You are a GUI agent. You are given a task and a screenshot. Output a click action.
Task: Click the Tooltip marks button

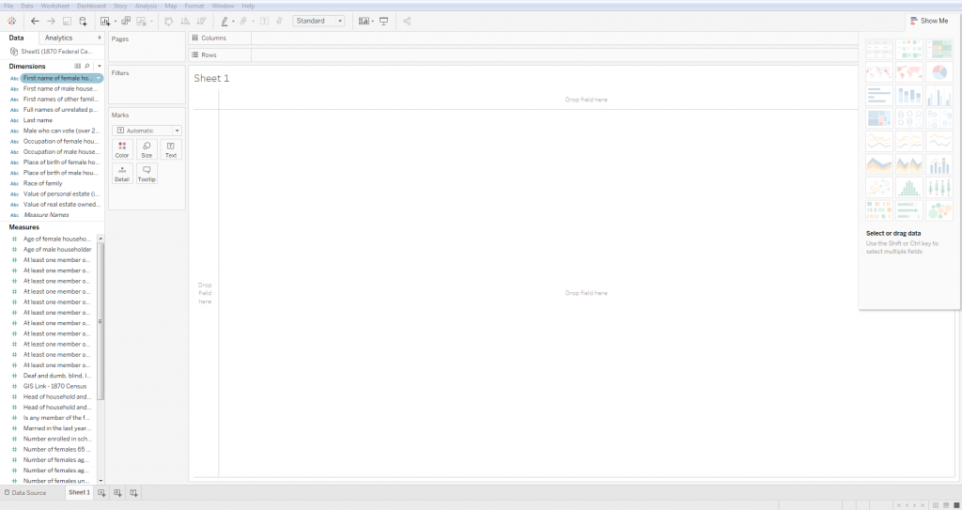(x=147, y=173)
